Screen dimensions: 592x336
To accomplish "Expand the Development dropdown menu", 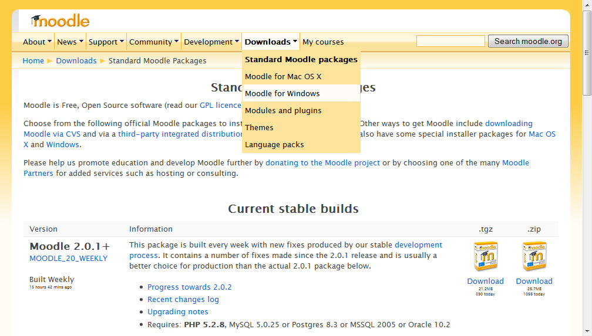I will [211, 42].
